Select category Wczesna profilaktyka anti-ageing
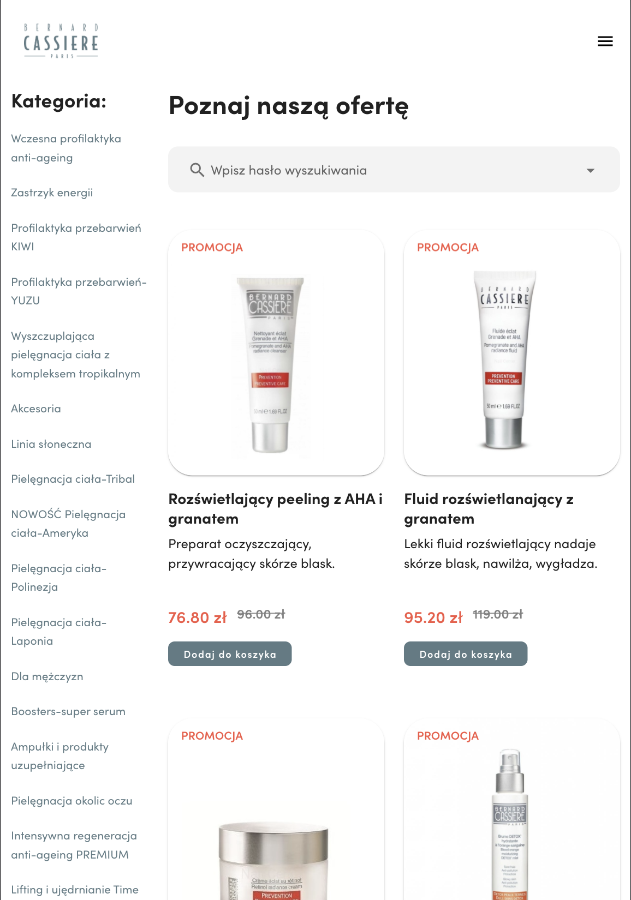Screen dimensions: 631x900 (66, 148)
